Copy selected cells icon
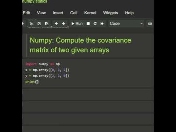This screenshot has width=176, height=132. pos(39,23)
